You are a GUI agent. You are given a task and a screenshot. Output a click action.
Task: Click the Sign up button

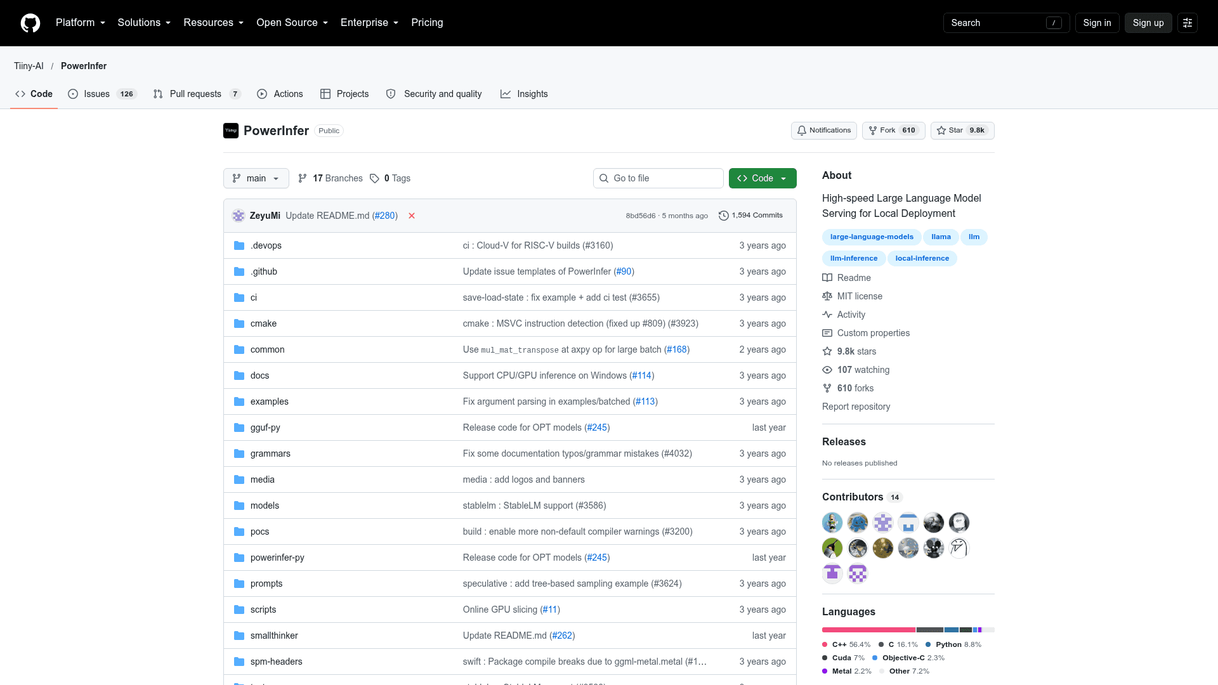[x=1148, y=23]
